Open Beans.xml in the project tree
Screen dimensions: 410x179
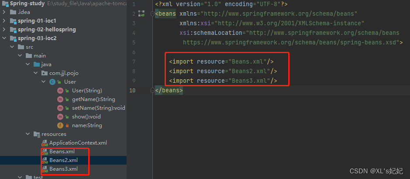[x=62, y=151]
